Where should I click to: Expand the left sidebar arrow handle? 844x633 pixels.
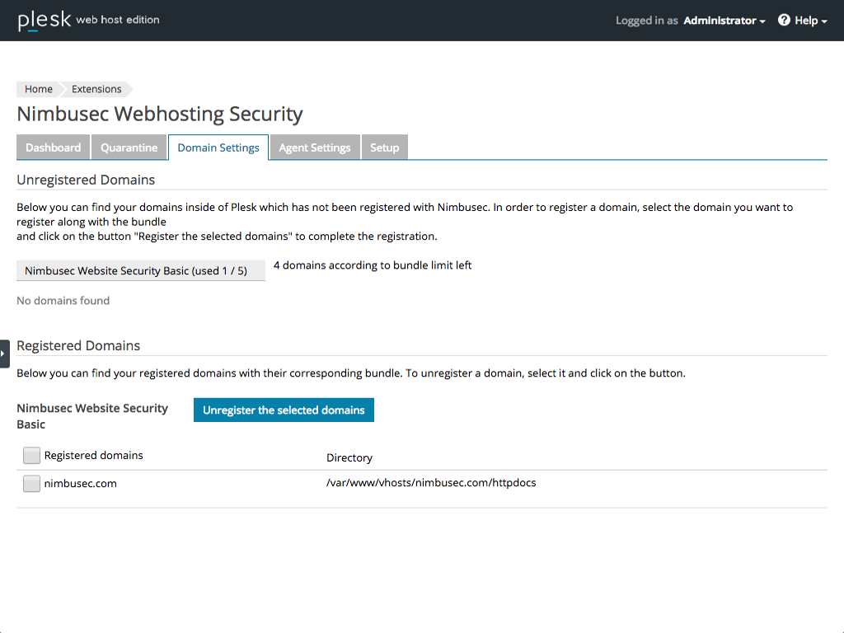coord(4,354)
